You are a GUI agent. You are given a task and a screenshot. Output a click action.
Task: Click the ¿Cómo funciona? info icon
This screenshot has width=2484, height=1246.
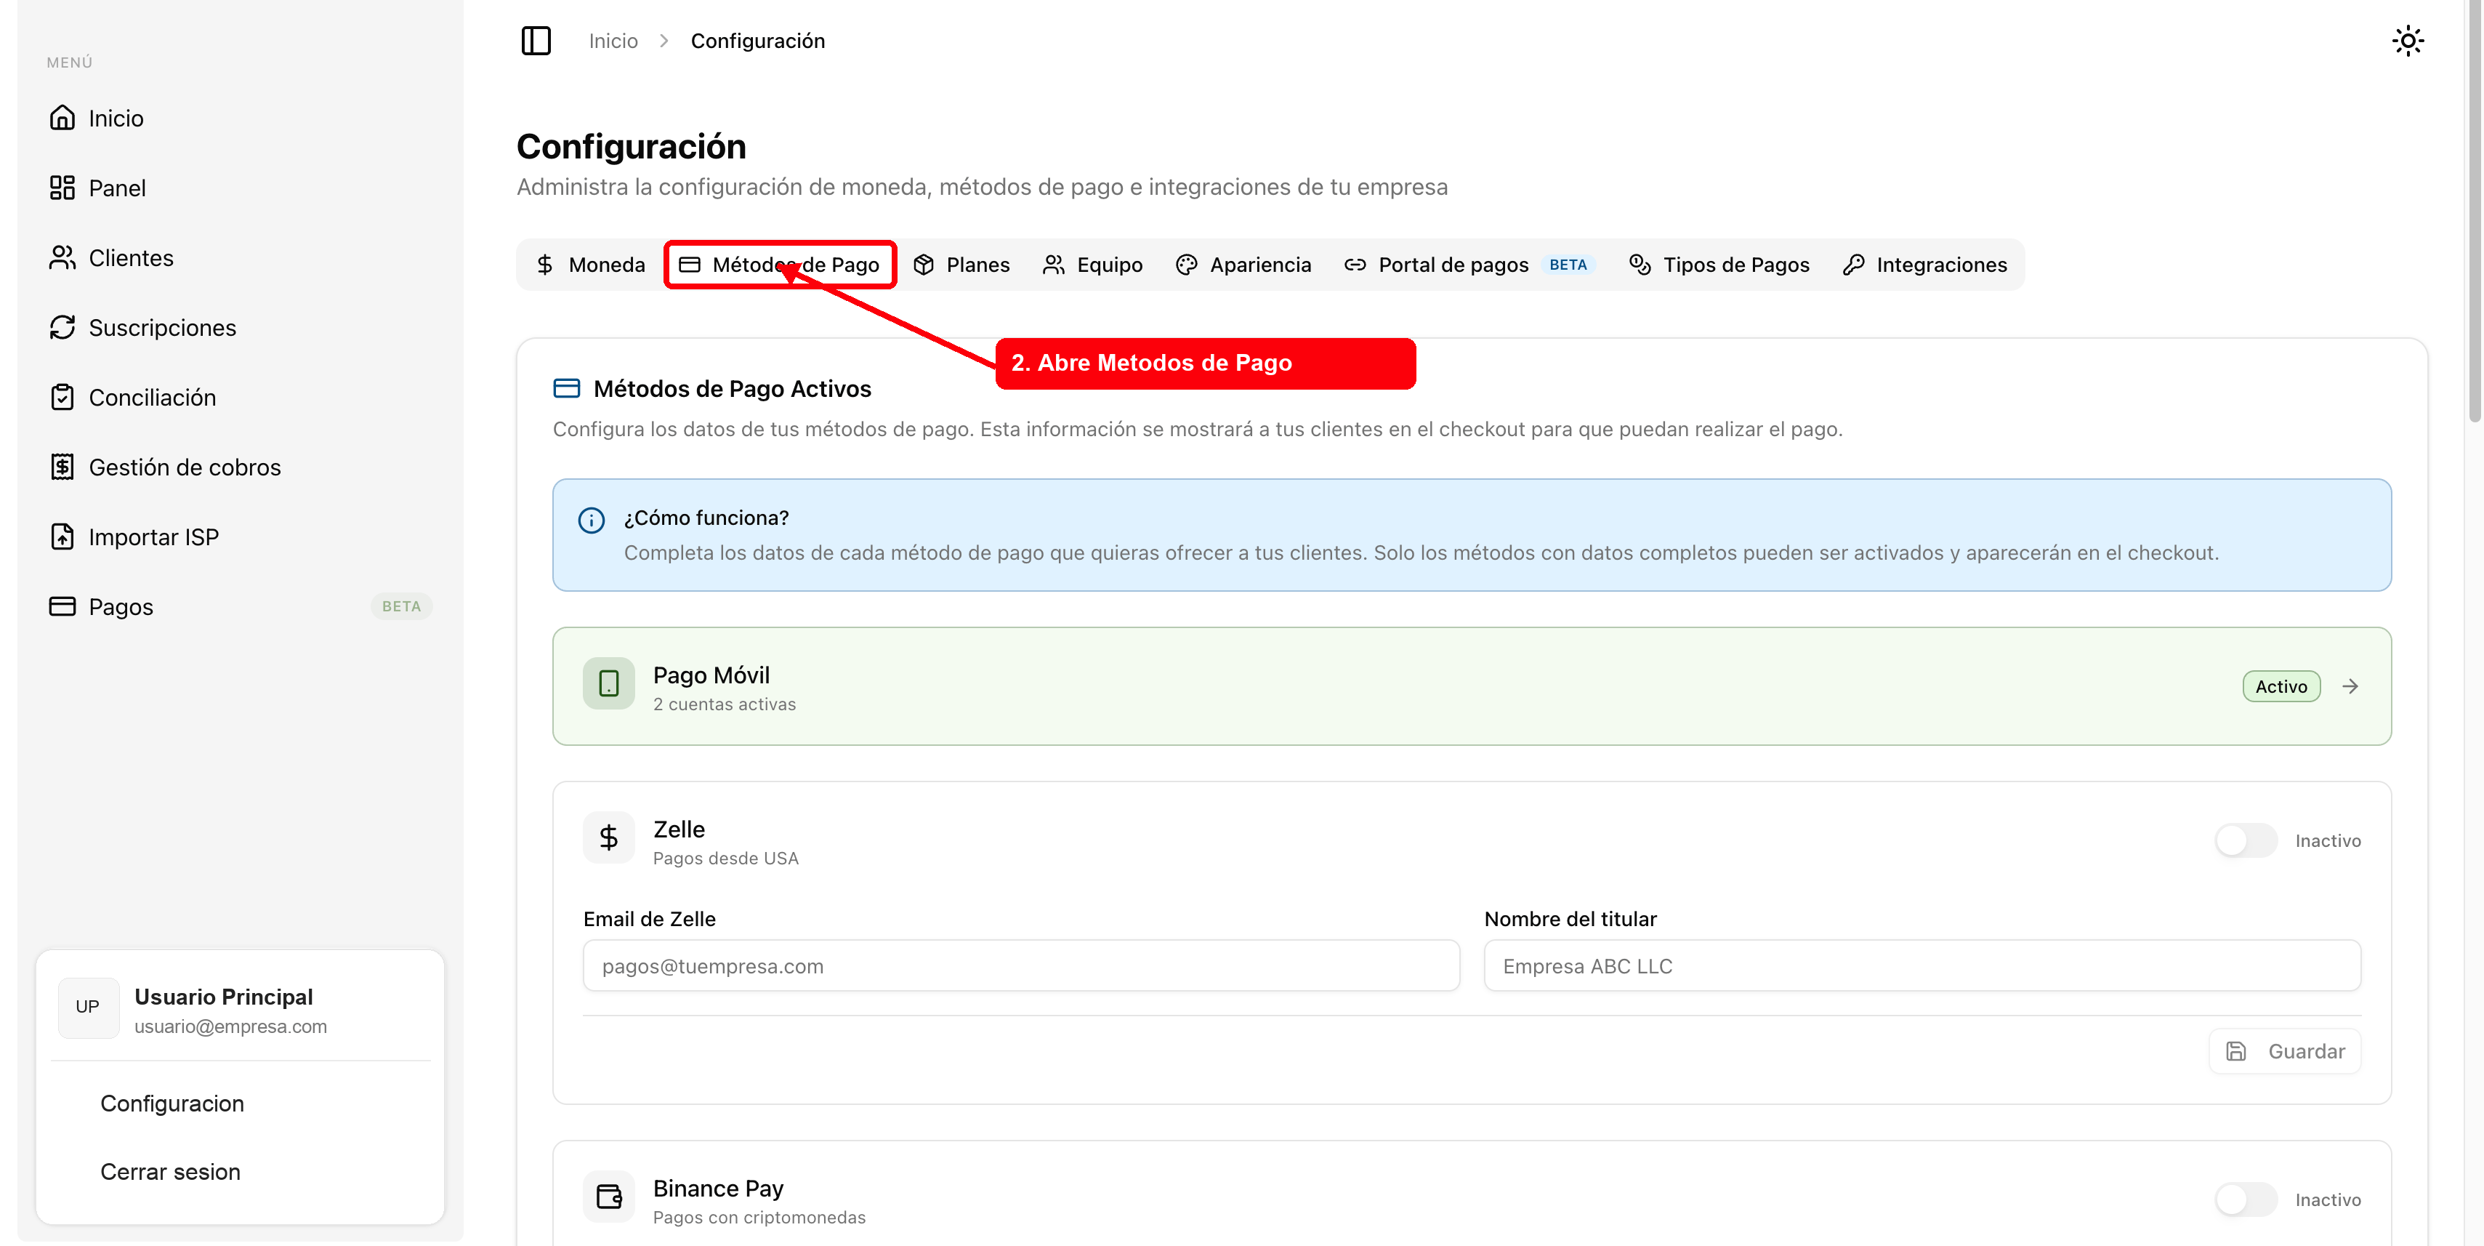(591, 520)
